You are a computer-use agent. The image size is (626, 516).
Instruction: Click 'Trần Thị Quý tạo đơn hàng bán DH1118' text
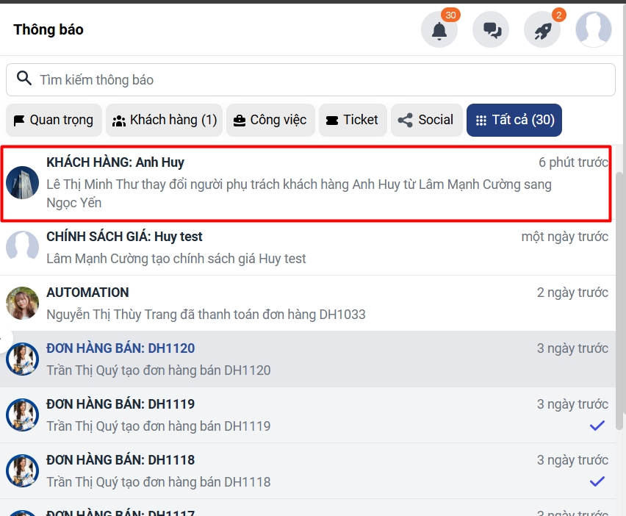point(159,482)
